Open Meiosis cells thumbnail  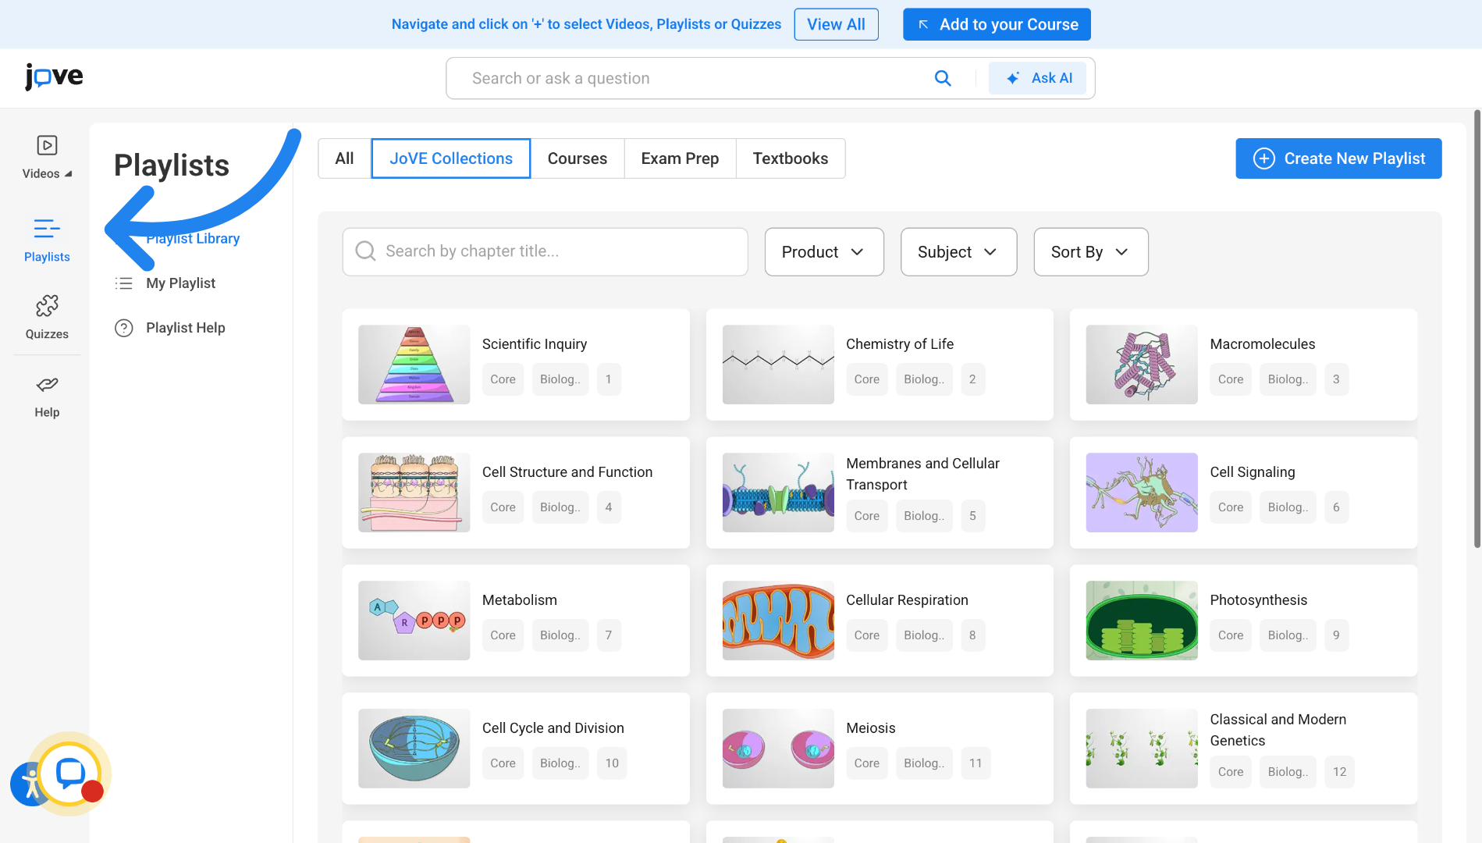[x=778, y=749]
